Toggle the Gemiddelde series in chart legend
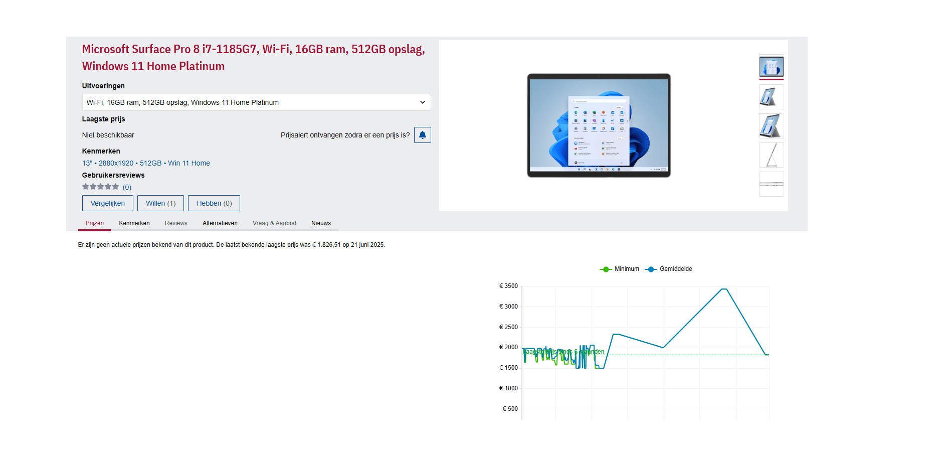938x450 pixels. click(668, 269)
